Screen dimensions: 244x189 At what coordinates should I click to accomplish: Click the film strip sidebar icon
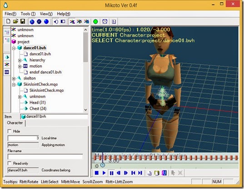click(x=7, y=72)
